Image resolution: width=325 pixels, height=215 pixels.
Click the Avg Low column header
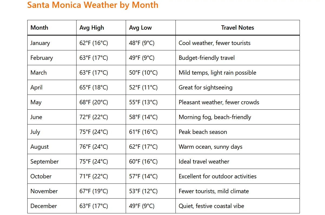tap(140, 27)
